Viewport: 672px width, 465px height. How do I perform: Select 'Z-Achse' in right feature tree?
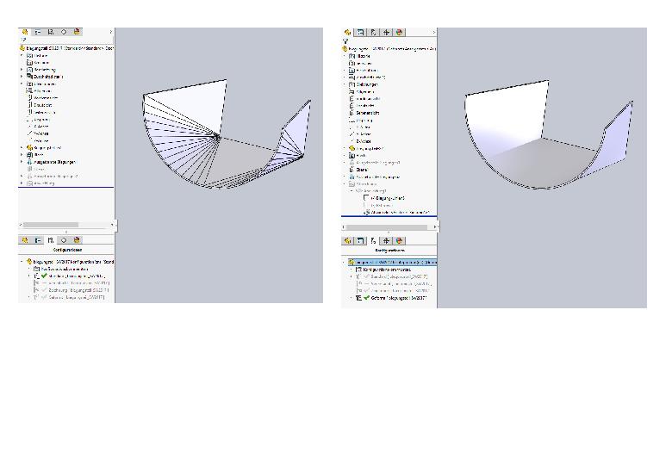tap(361, 141)
